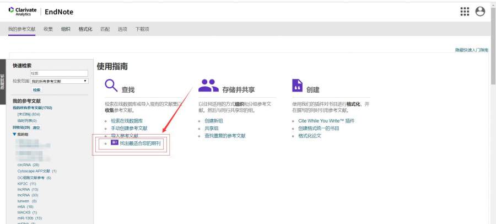This screenshot has height=224, width=496.
Task: Click the user account profile icon
Action: 480,12
